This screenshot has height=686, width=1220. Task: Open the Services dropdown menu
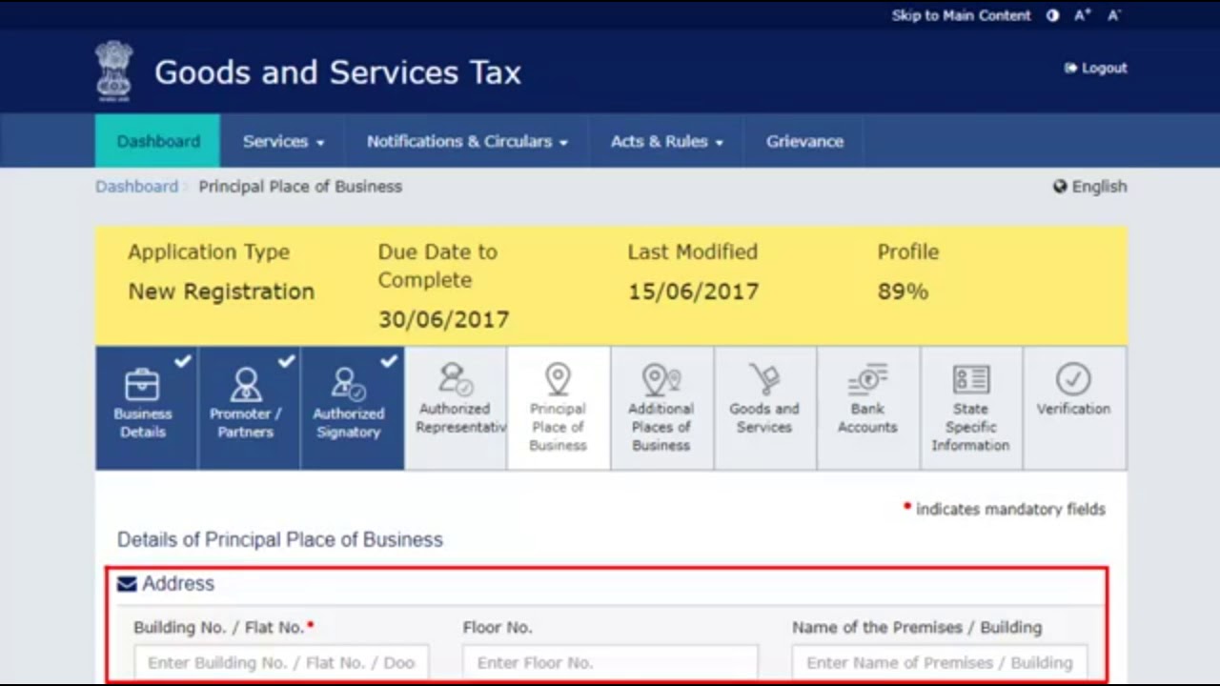coord(283,141)
